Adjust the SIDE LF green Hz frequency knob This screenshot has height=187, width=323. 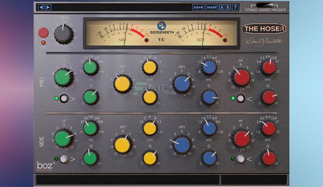pyautogui.click(x=91, y=128)
